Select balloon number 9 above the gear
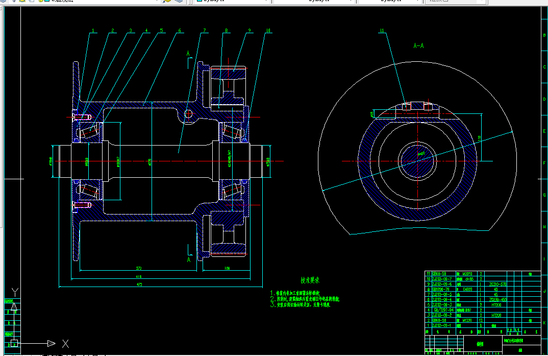Screen dimensions: 548x356 pyautogui.click(x=250, y=31)
